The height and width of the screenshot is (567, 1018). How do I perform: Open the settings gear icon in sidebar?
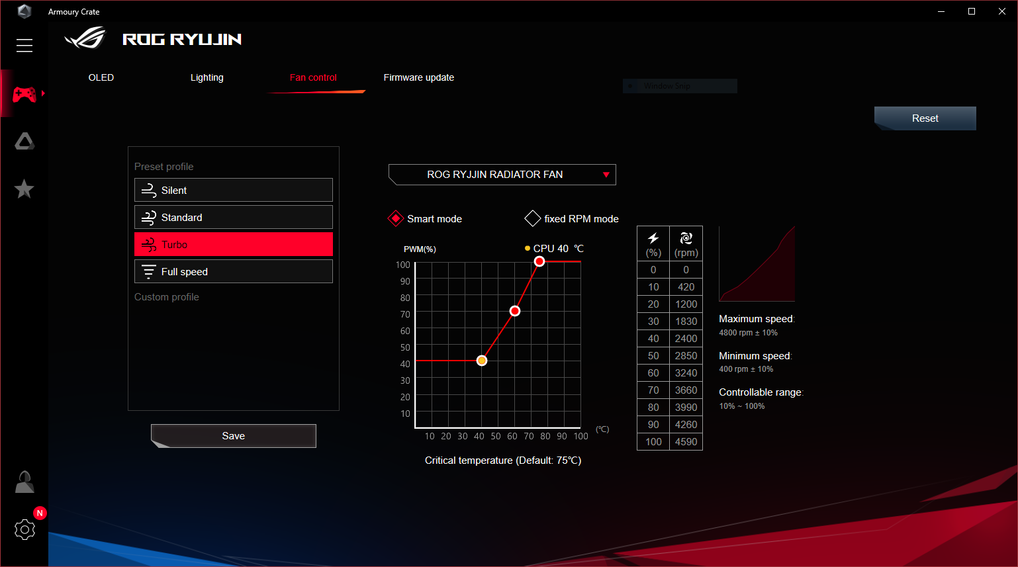(24, 529)
